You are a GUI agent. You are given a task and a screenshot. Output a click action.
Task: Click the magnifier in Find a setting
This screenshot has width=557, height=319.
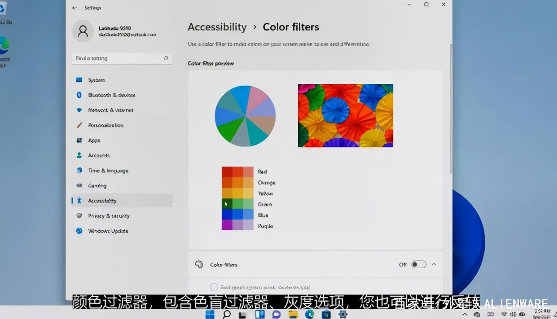[166, 58]
